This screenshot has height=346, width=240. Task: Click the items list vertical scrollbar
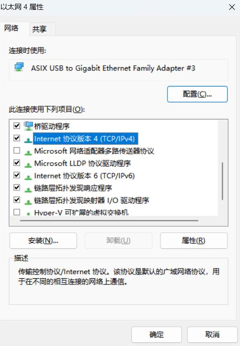pyautogui.click(x=222, y=181)
